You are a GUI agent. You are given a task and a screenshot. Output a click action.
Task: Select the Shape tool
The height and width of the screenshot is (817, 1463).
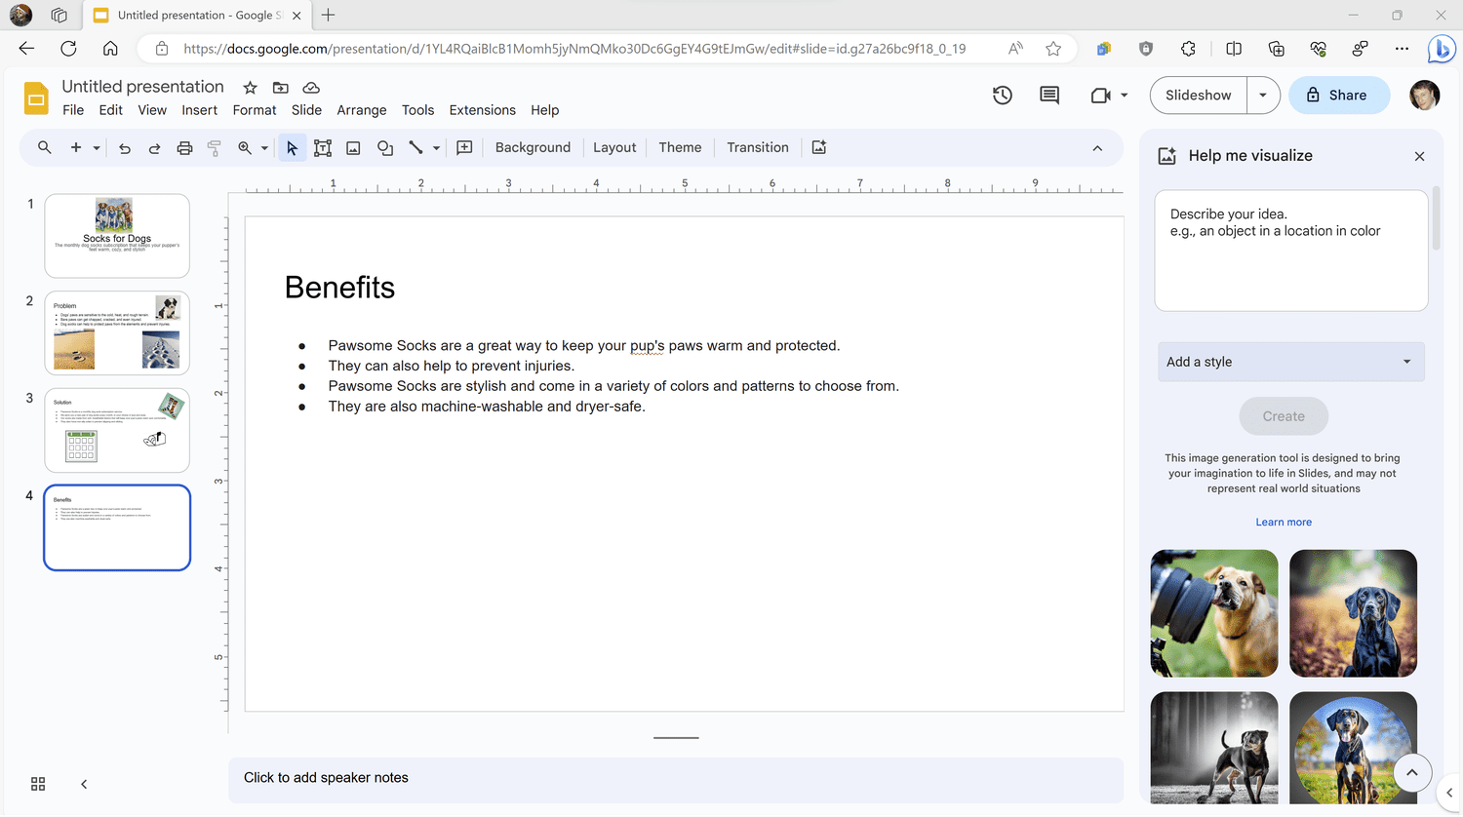point(385,148)
